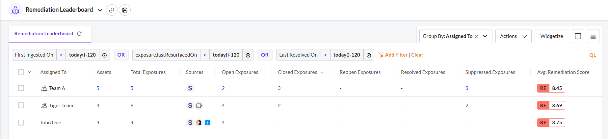The width and height of the screenshot is (608, 139).
Task: Click the RE badge for Team A score
Action: [x=543, y=88]
